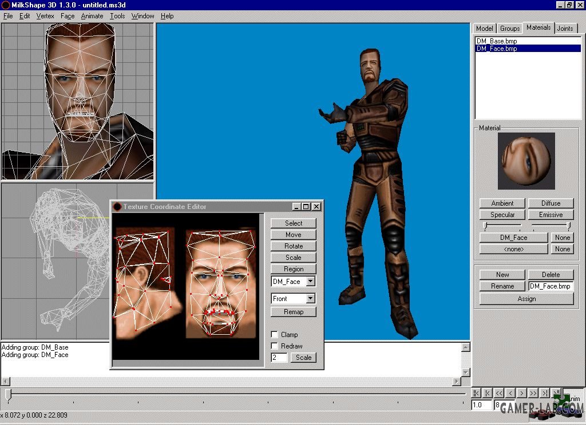Open the Vertex menu
The height and width of the screenshot is (425, 586).
pos(45,16)
